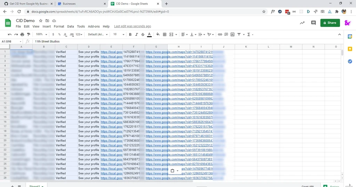Open the Google Sheets home icon
The height and width of the screenshot is (187, 356).
pos(8,23)
